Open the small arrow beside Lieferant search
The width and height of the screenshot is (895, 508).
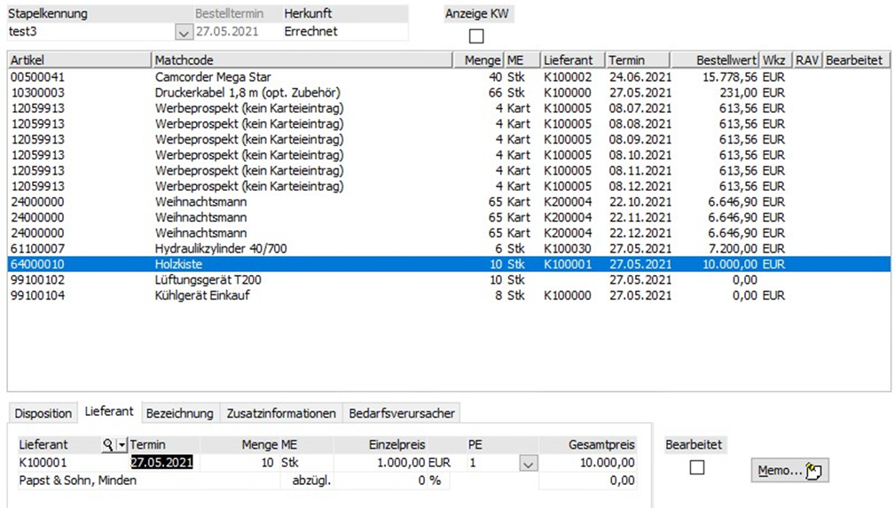(x=122, y=445)
